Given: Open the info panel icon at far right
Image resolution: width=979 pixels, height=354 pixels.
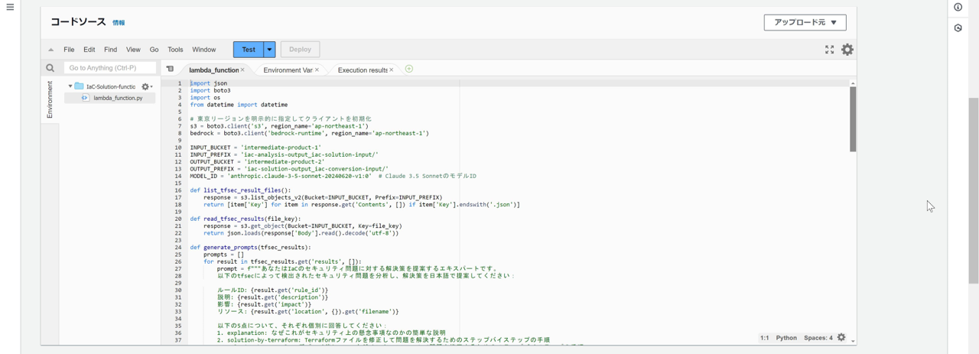Looking at the screenshot, I should [958, 8].
